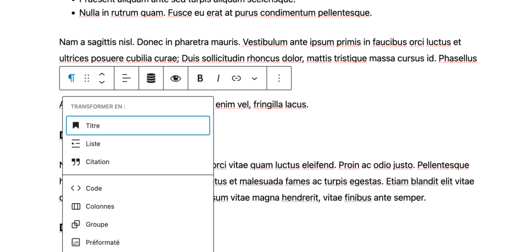Click the Colonnes columns icon
Viewport: 517px width, 252px height.
coord(76,207)
